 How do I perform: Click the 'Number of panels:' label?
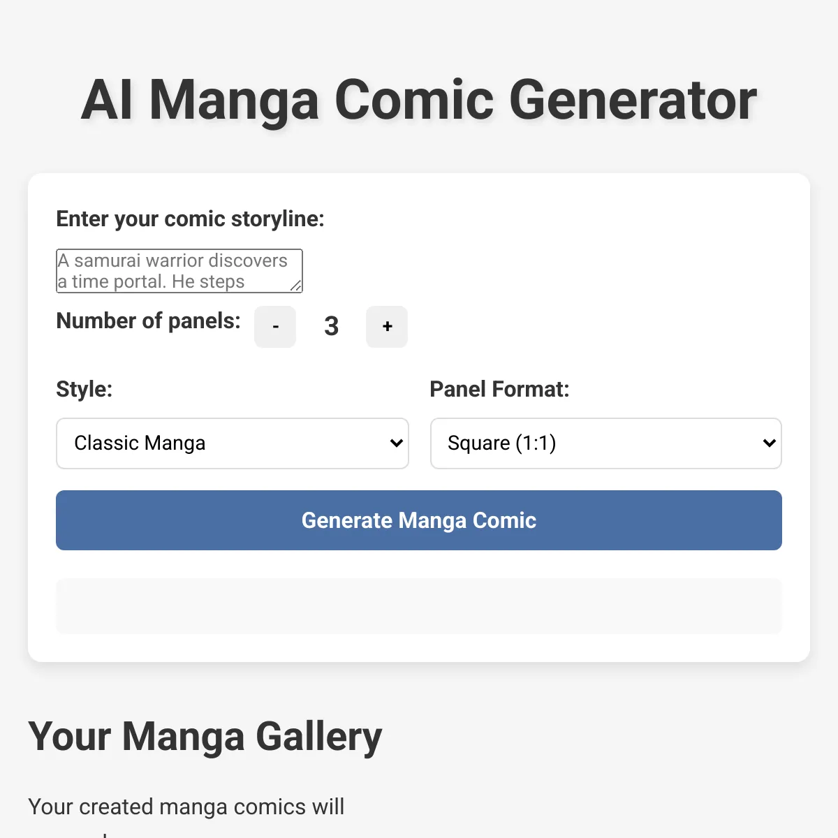pos(148,321)
